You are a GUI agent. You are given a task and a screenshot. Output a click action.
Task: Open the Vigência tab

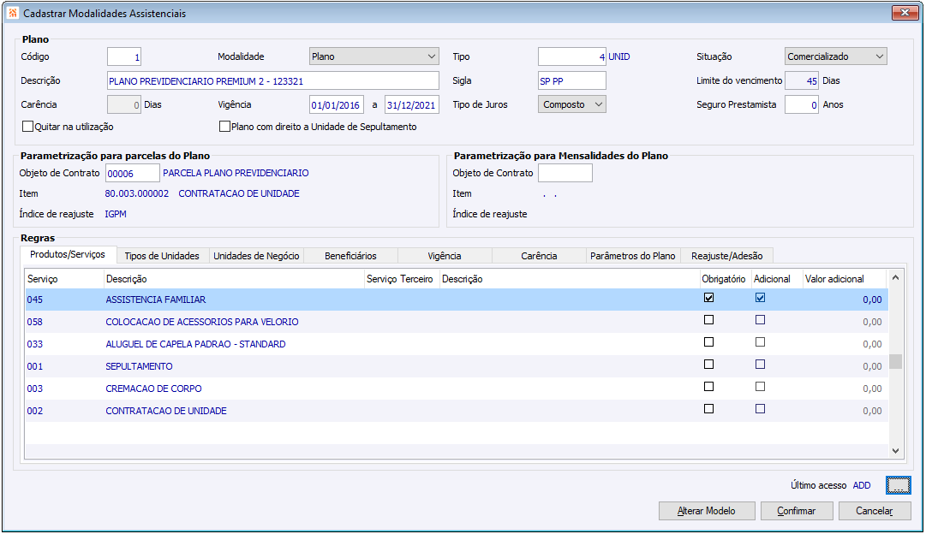[x=444, y=256]
